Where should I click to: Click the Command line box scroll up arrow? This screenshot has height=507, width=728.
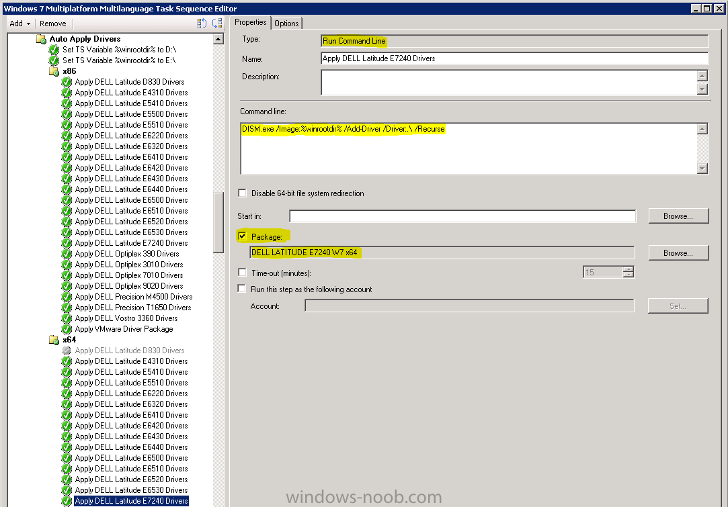coord(702,129)
